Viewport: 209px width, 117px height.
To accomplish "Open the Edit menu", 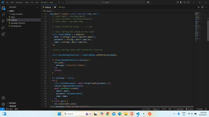I will (12, 2).
